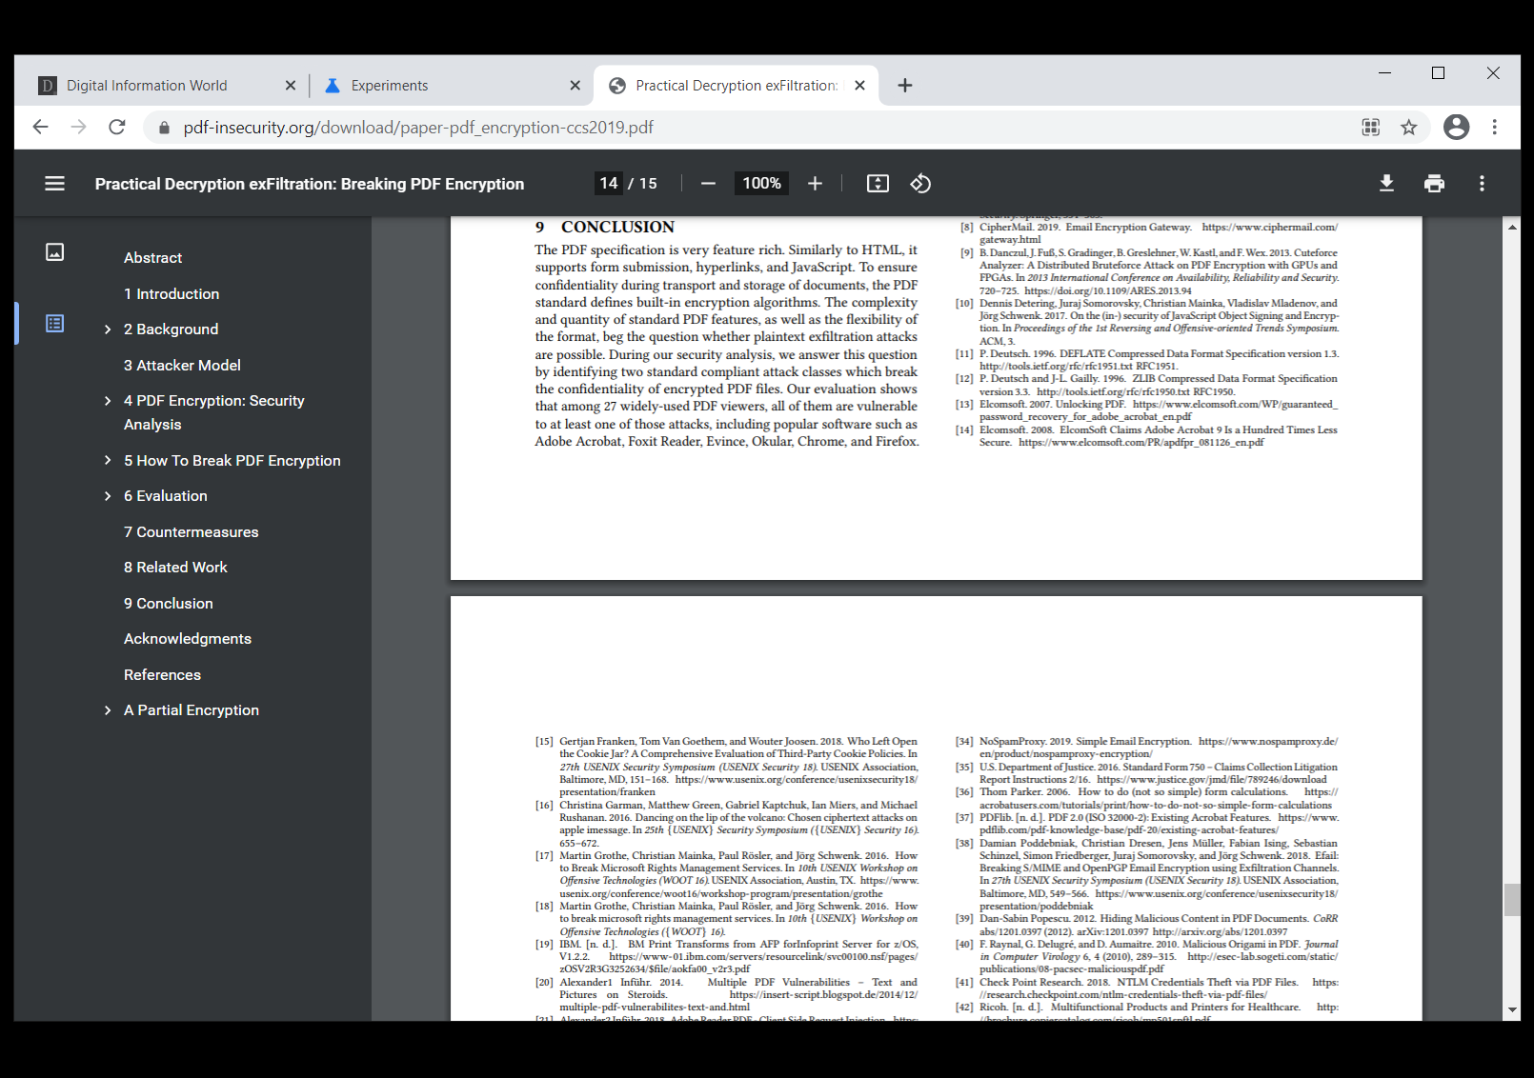Navigate to 3 Attacker Model
Image resolution: width=1534 pixels, height=1078 pixels.
click(x=182, y=366)
